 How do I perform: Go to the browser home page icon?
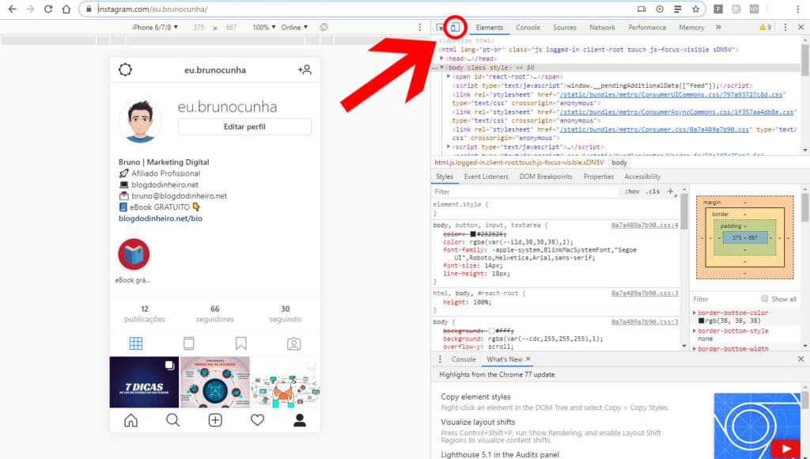pyautogui.click(x=66, y=9)
